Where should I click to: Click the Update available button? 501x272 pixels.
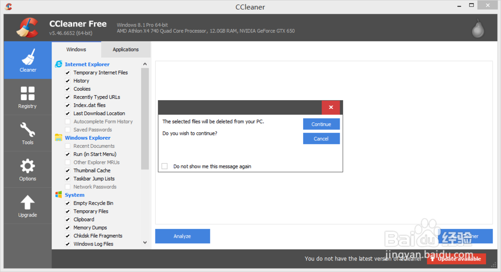[x=456, y=259]
